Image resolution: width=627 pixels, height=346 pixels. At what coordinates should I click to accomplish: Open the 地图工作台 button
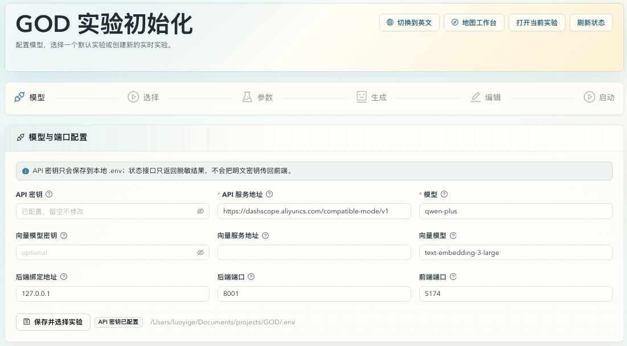pyautogui.click(x=474, y=22)
